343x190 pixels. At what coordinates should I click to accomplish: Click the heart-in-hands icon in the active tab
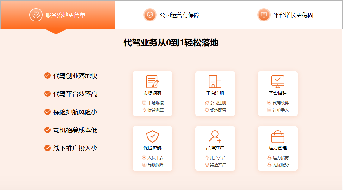coord(36,15)
